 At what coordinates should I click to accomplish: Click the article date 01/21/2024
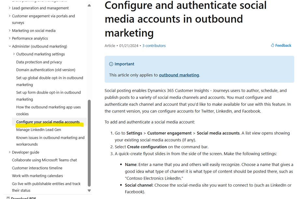point(129,46)
